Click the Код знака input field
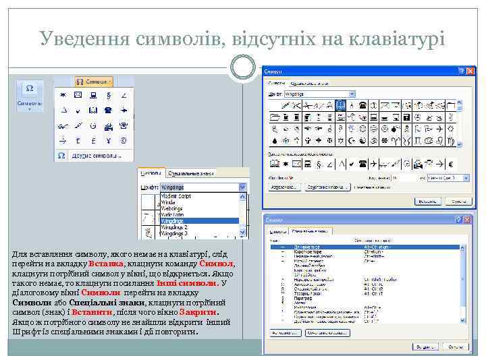The width and height of the screenshot is (486, 364). coord(404,178)
